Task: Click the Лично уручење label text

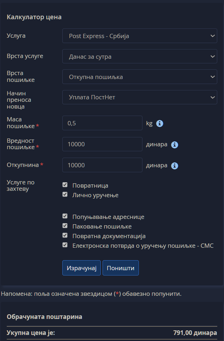Action: [x=95, y=195]
